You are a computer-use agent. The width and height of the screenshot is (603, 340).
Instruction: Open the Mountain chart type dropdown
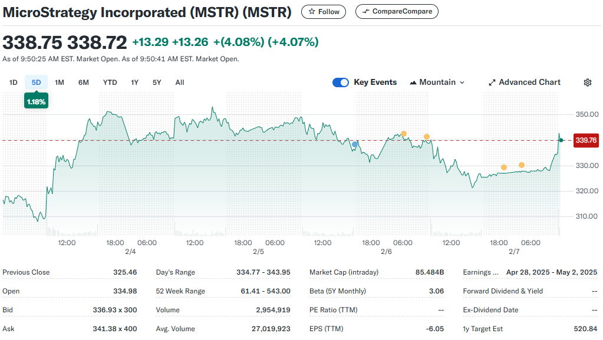pyautogui.click(x=437, y=82)
